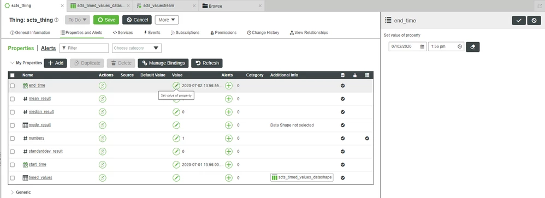Add an alert to end_time with plus icon
Screen dimensions: 545x198
(229, 86)
